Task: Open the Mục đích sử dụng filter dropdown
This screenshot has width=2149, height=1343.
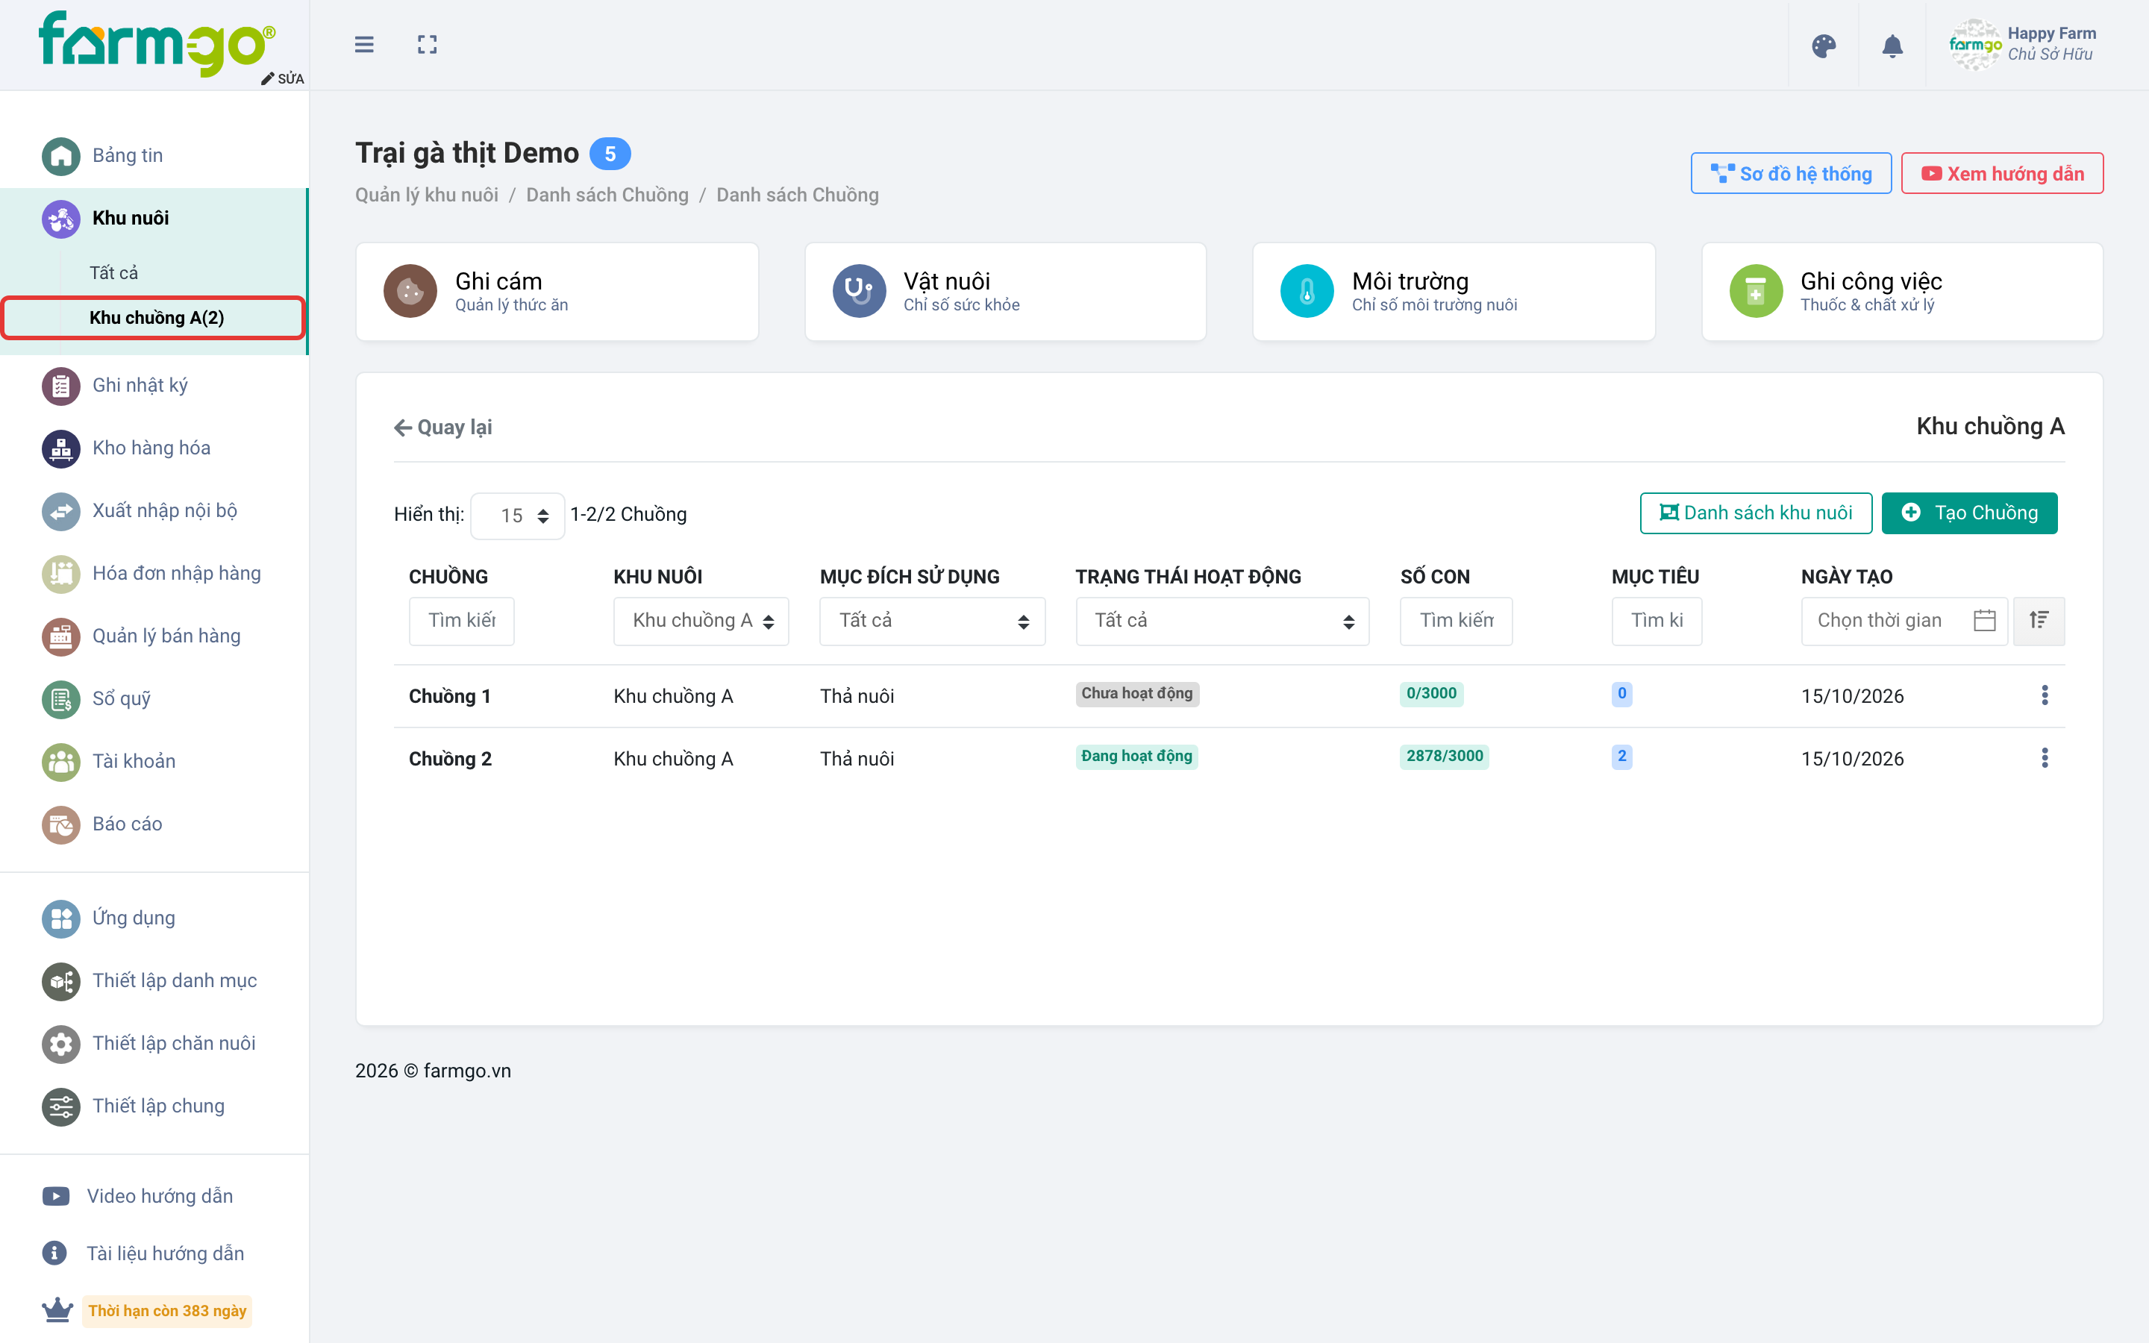Action: pyautogui.click(x=933, y=621)
